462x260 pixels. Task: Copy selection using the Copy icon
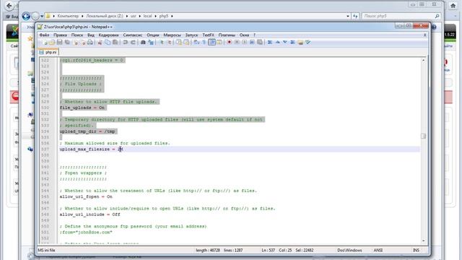108,43
